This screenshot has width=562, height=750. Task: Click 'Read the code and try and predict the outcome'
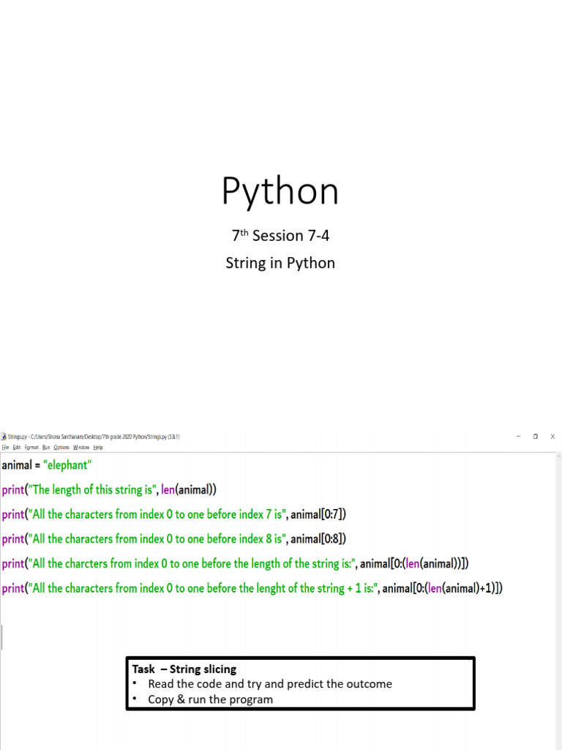click(x=270, y=684)
